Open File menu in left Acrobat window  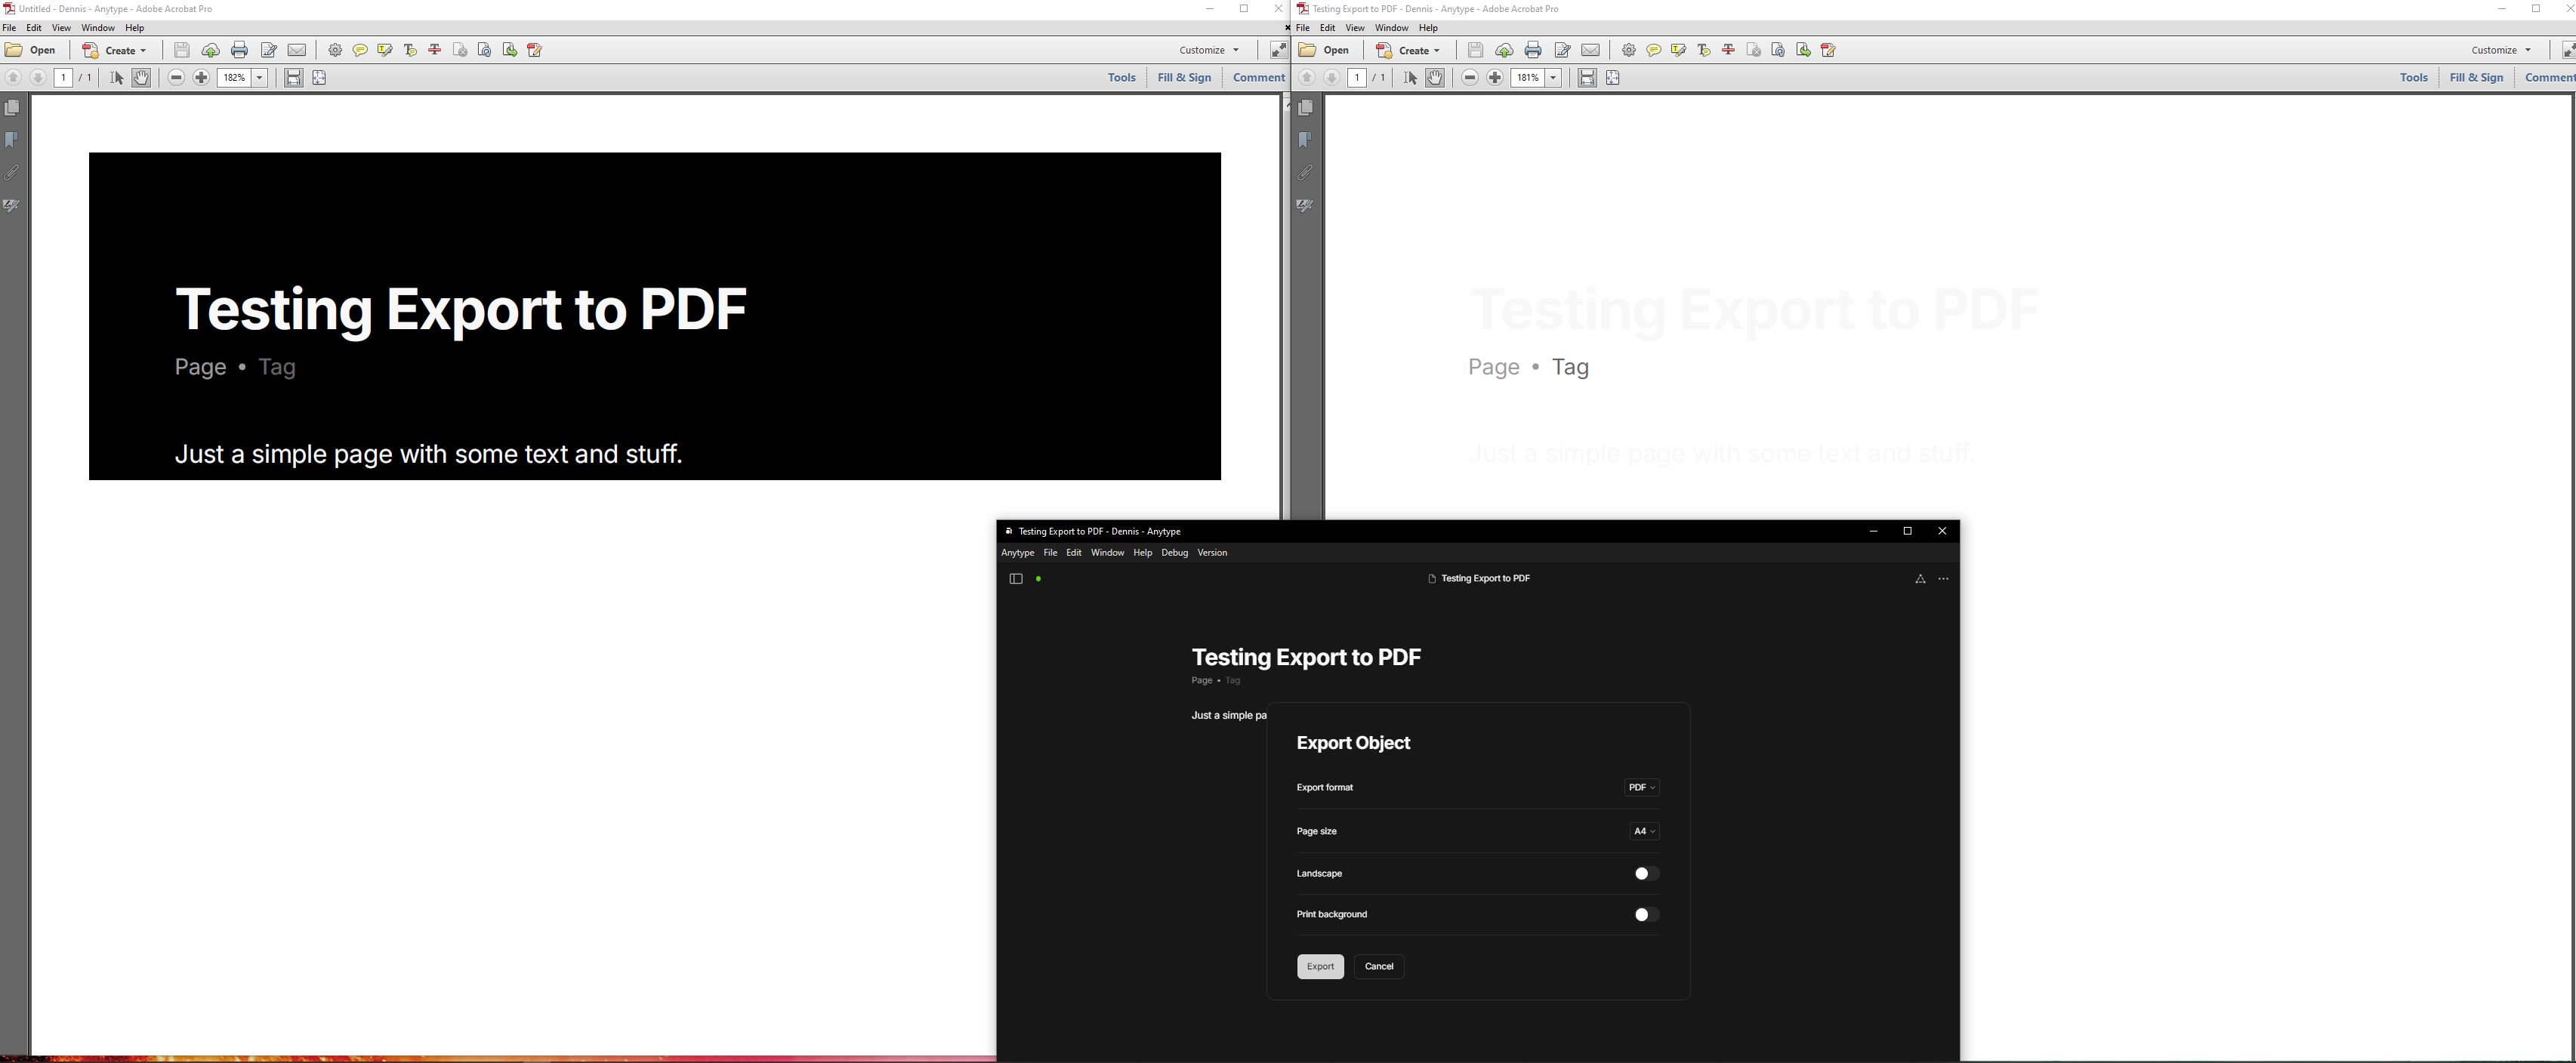pos(9,28)
